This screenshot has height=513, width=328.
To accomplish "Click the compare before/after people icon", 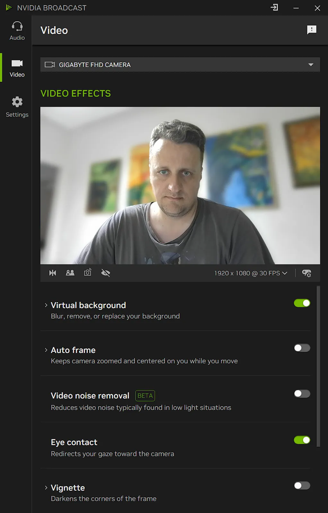I will 70,273.
